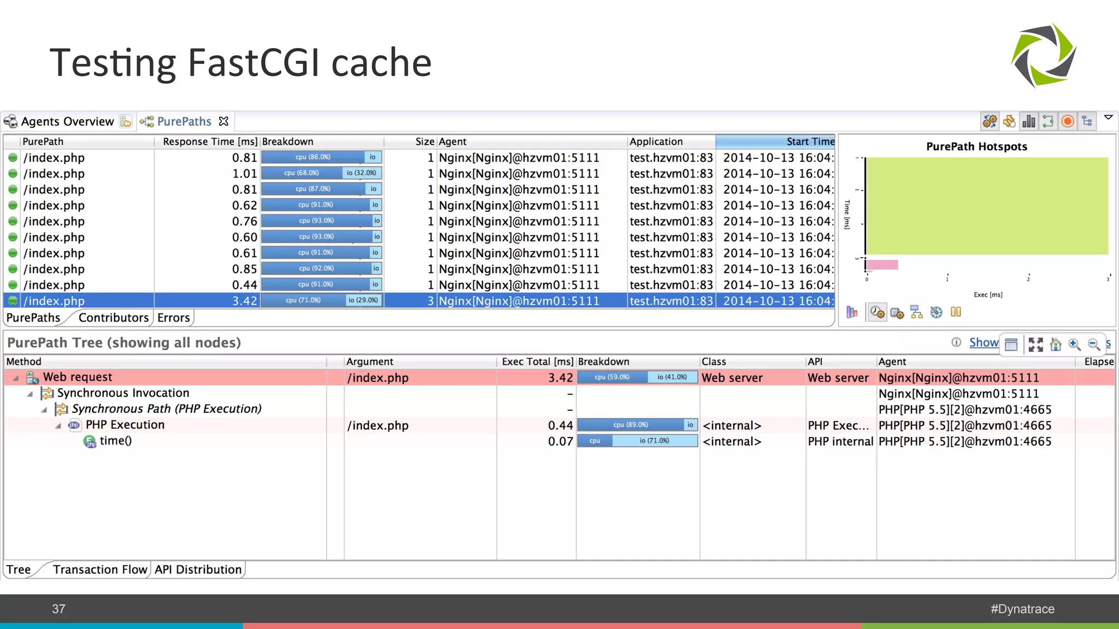Click the blue compass gauge hotspot icon
The height and width of the screenshot is (629, 1119).
[x=937, y=312]
